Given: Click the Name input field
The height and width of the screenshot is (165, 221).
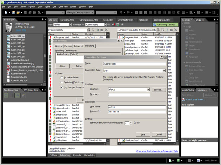Looking at the screenshot, I should pos(134,64).
